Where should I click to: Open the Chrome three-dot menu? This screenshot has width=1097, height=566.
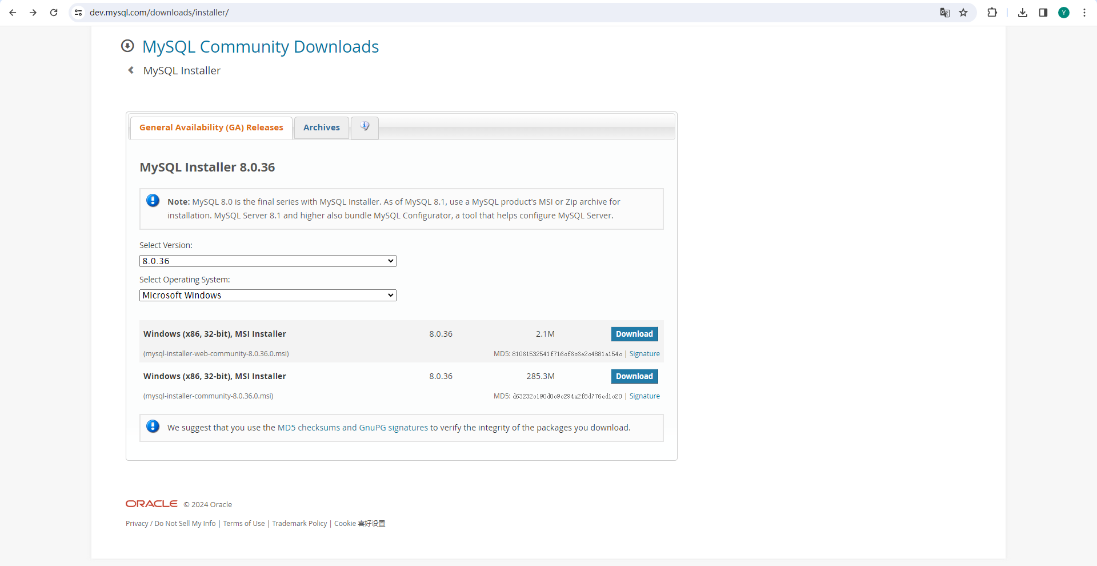1084,13
